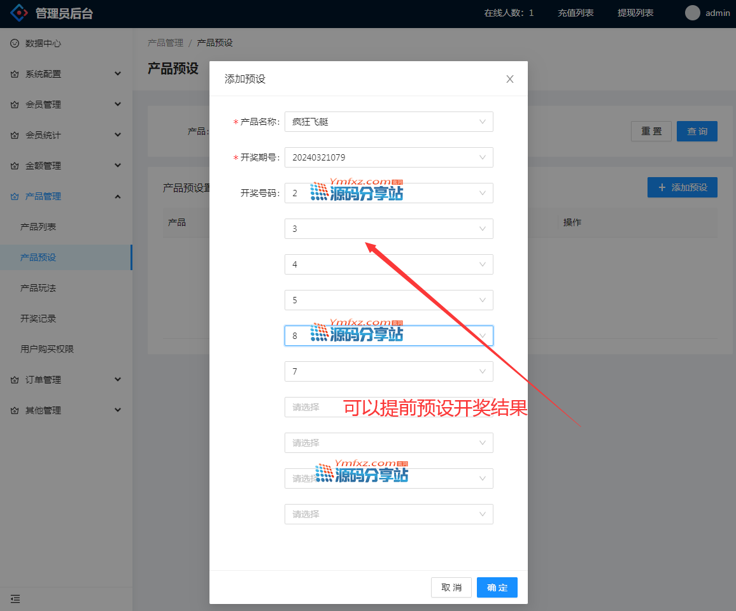Click the admin user avatar icon
Image resolution: width=736 pixels, height=611 pixels.
tap(692, 13)
